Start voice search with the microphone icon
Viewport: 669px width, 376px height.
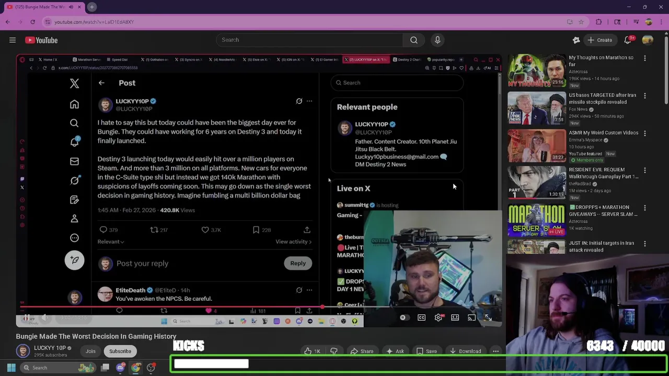tap(437, 40)
